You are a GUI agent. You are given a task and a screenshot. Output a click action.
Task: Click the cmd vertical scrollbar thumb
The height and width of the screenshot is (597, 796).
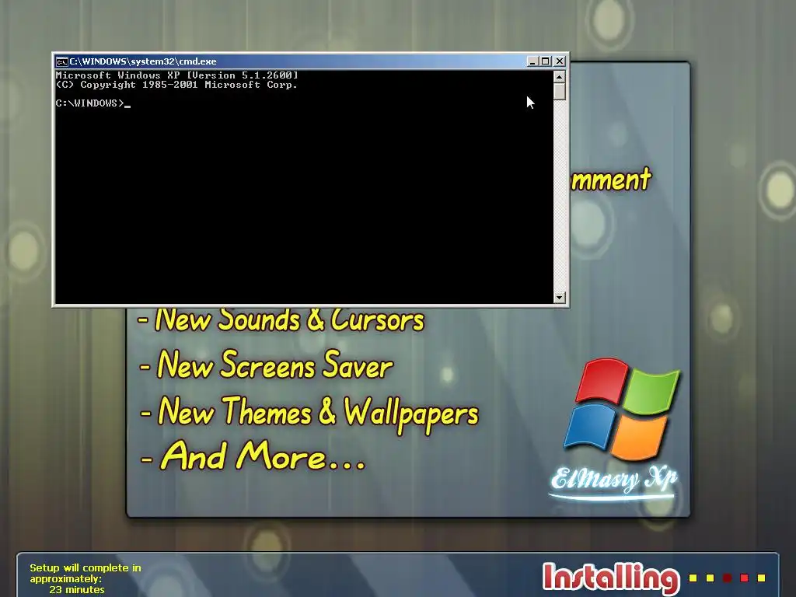coord(560,92)
